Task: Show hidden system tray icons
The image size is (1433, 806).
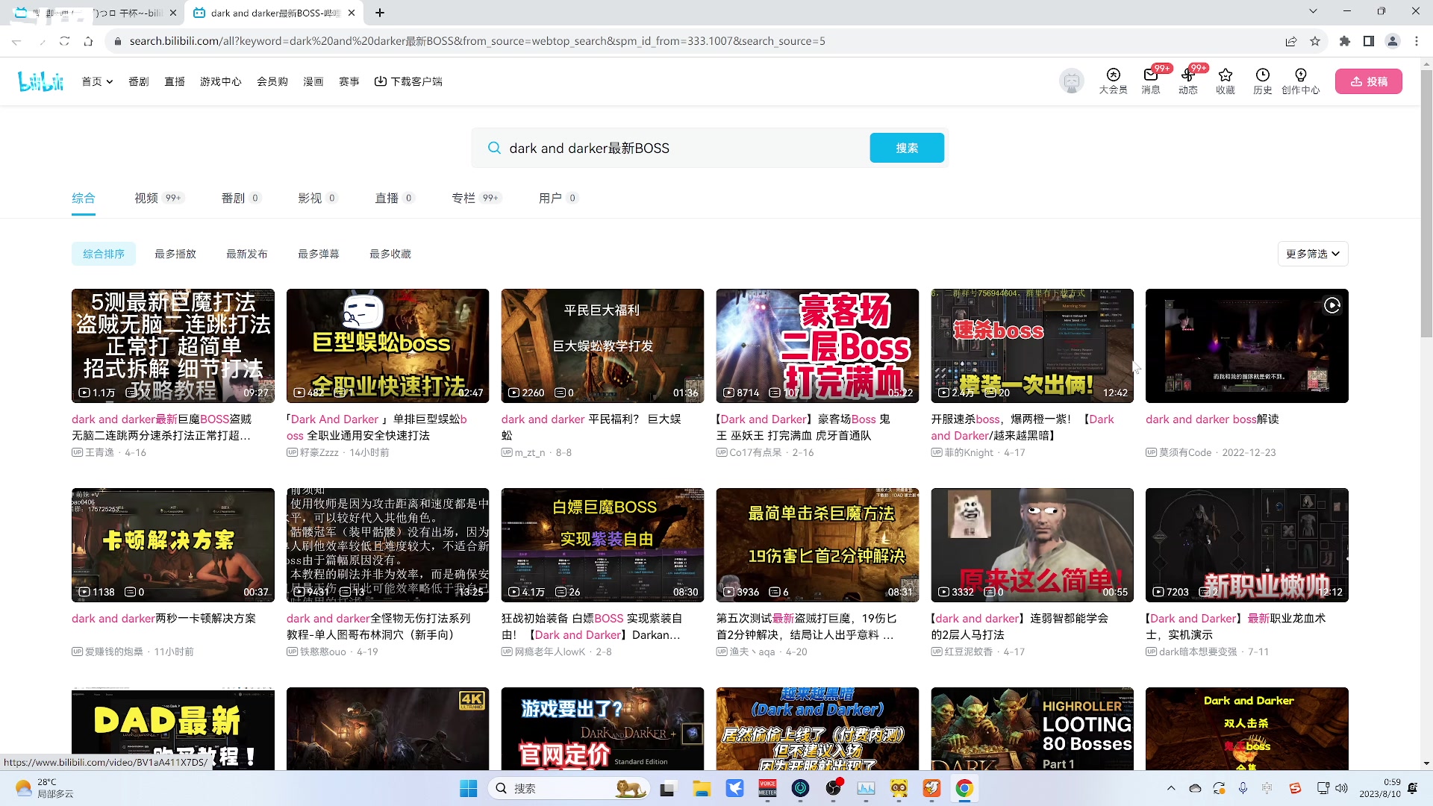Action: (x=1171, y=788)
